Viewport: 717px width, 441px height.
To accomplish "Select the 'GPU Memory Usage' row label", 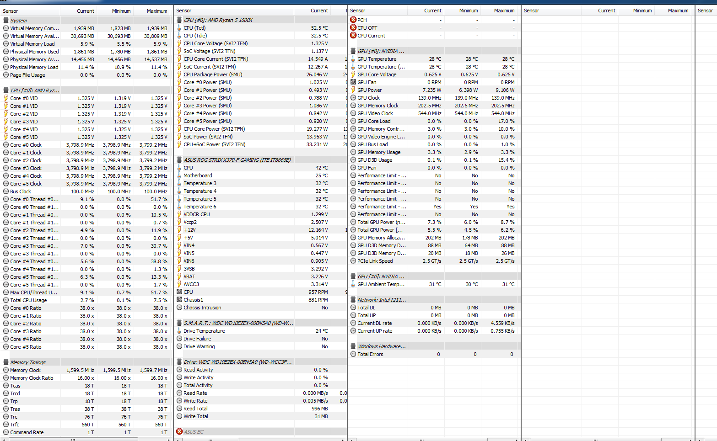I will coord(379,152).
